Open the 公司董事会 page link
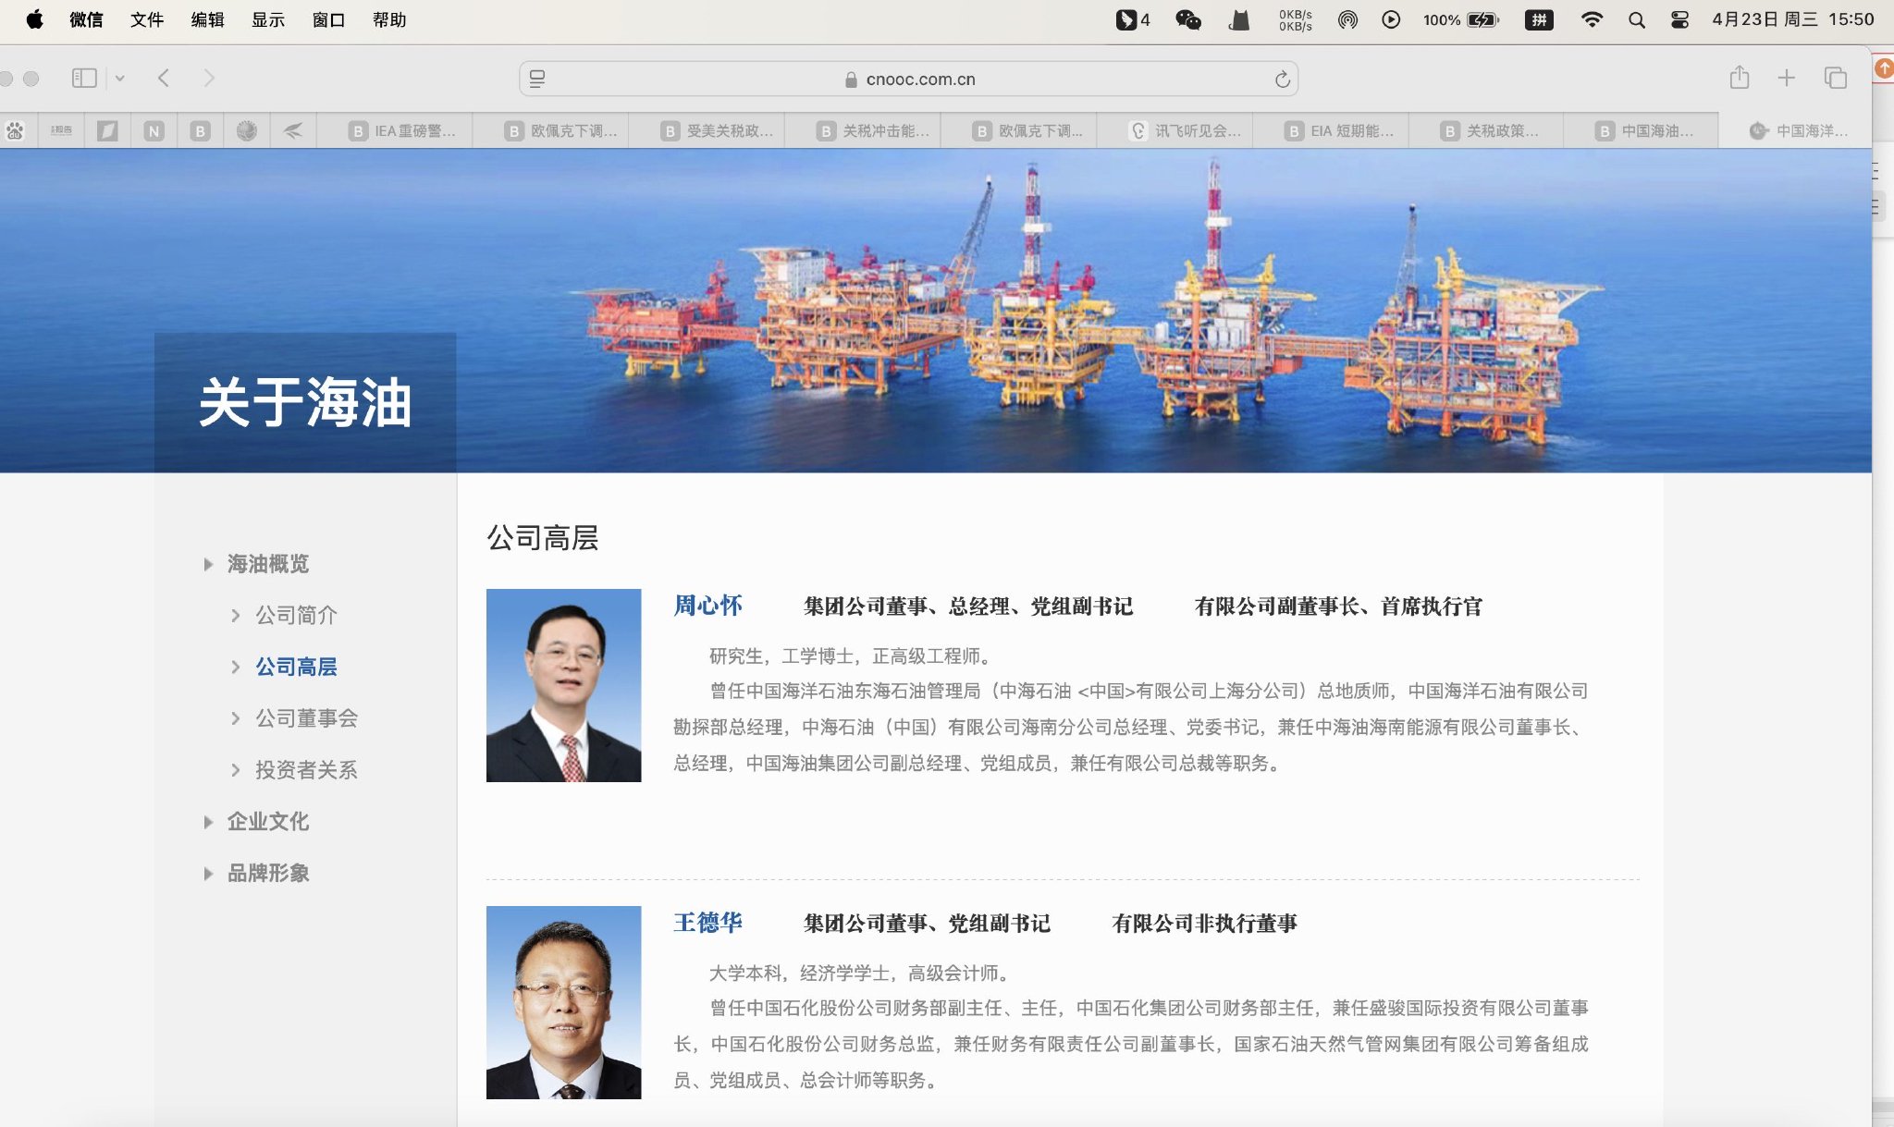The image size is (1894, 1127). click(307, 718)
